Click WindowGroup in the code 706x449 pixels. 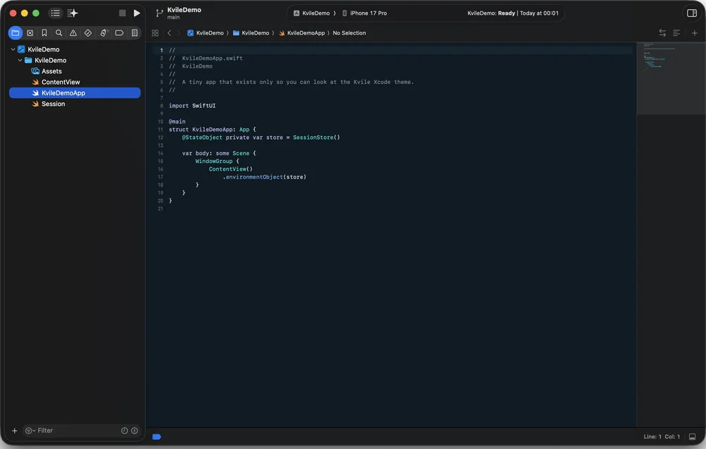(x=214, y=161)
